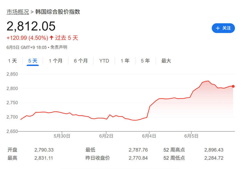Show the 最大 chart range
247x169 pixels.
pyautogui.click(x=166, y=61)
